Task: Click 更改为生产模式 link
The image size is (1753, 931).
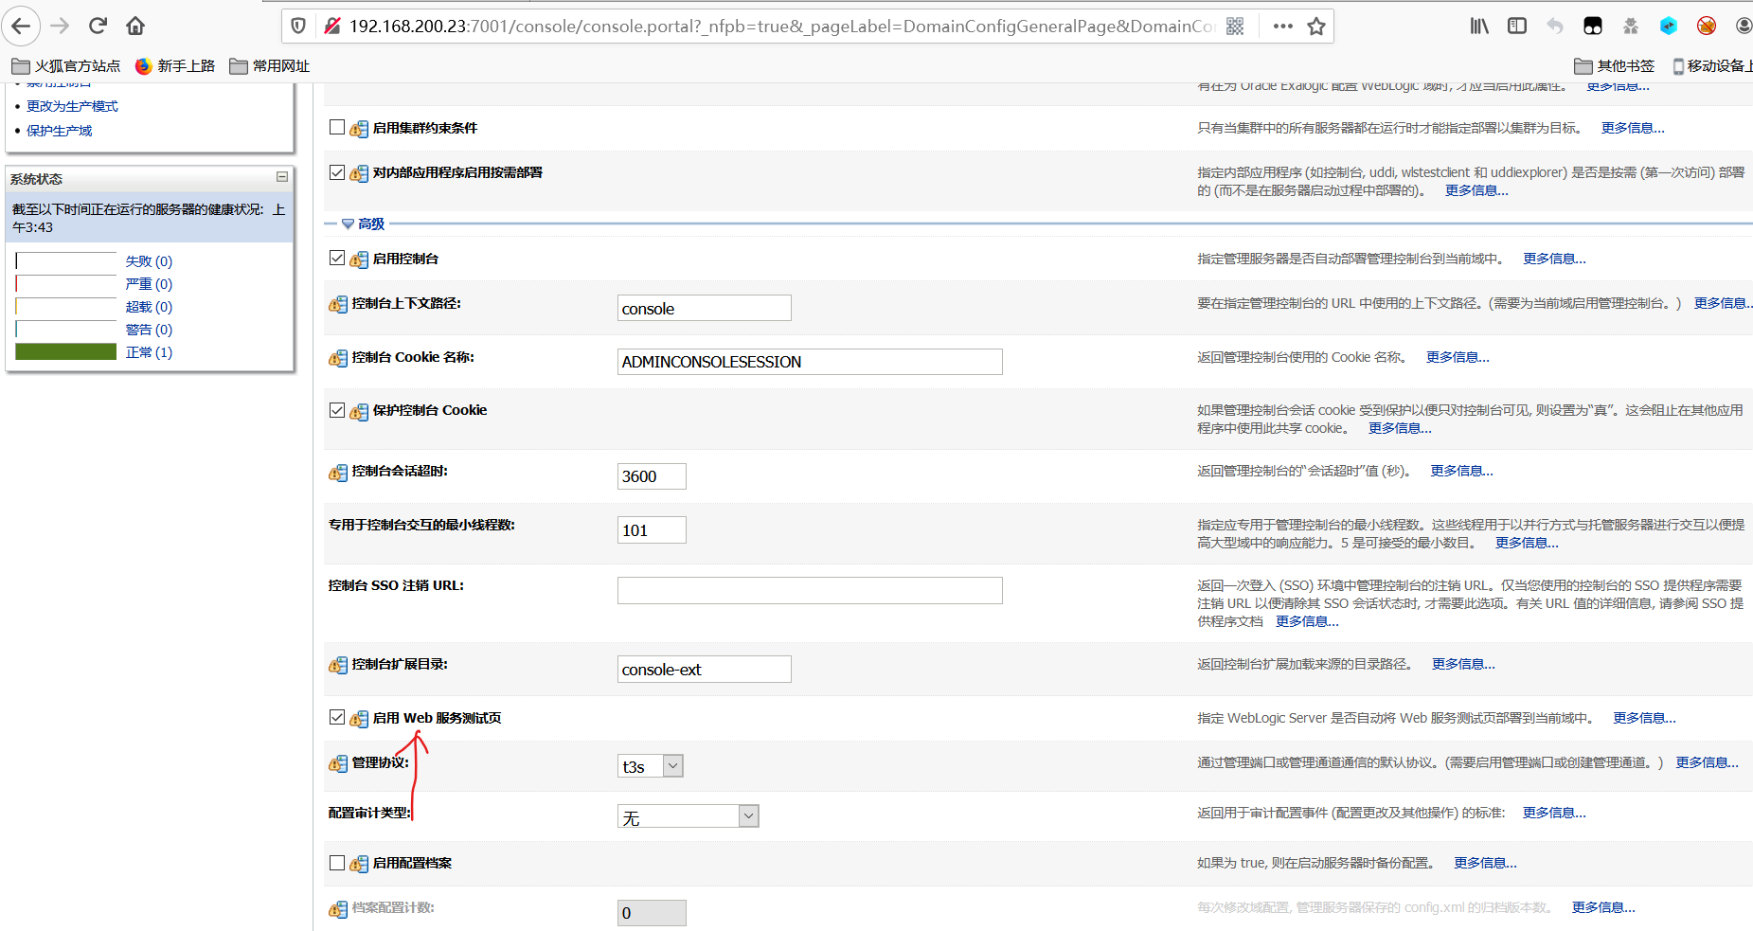Action: (73, 106)
